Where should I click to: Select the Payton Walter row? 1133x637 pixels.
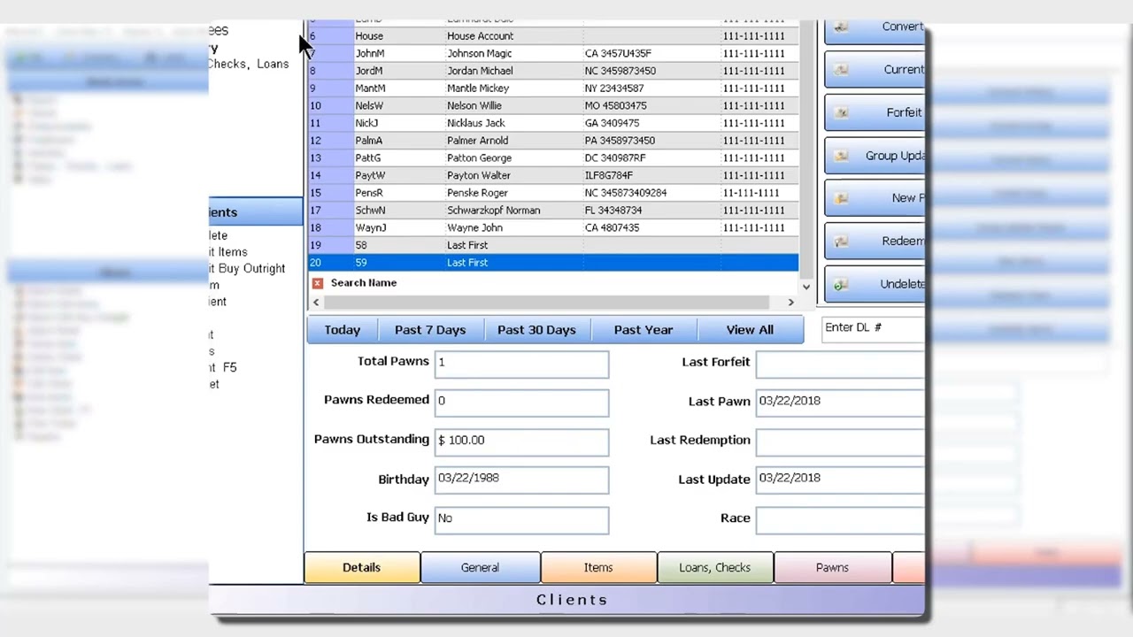553,175
